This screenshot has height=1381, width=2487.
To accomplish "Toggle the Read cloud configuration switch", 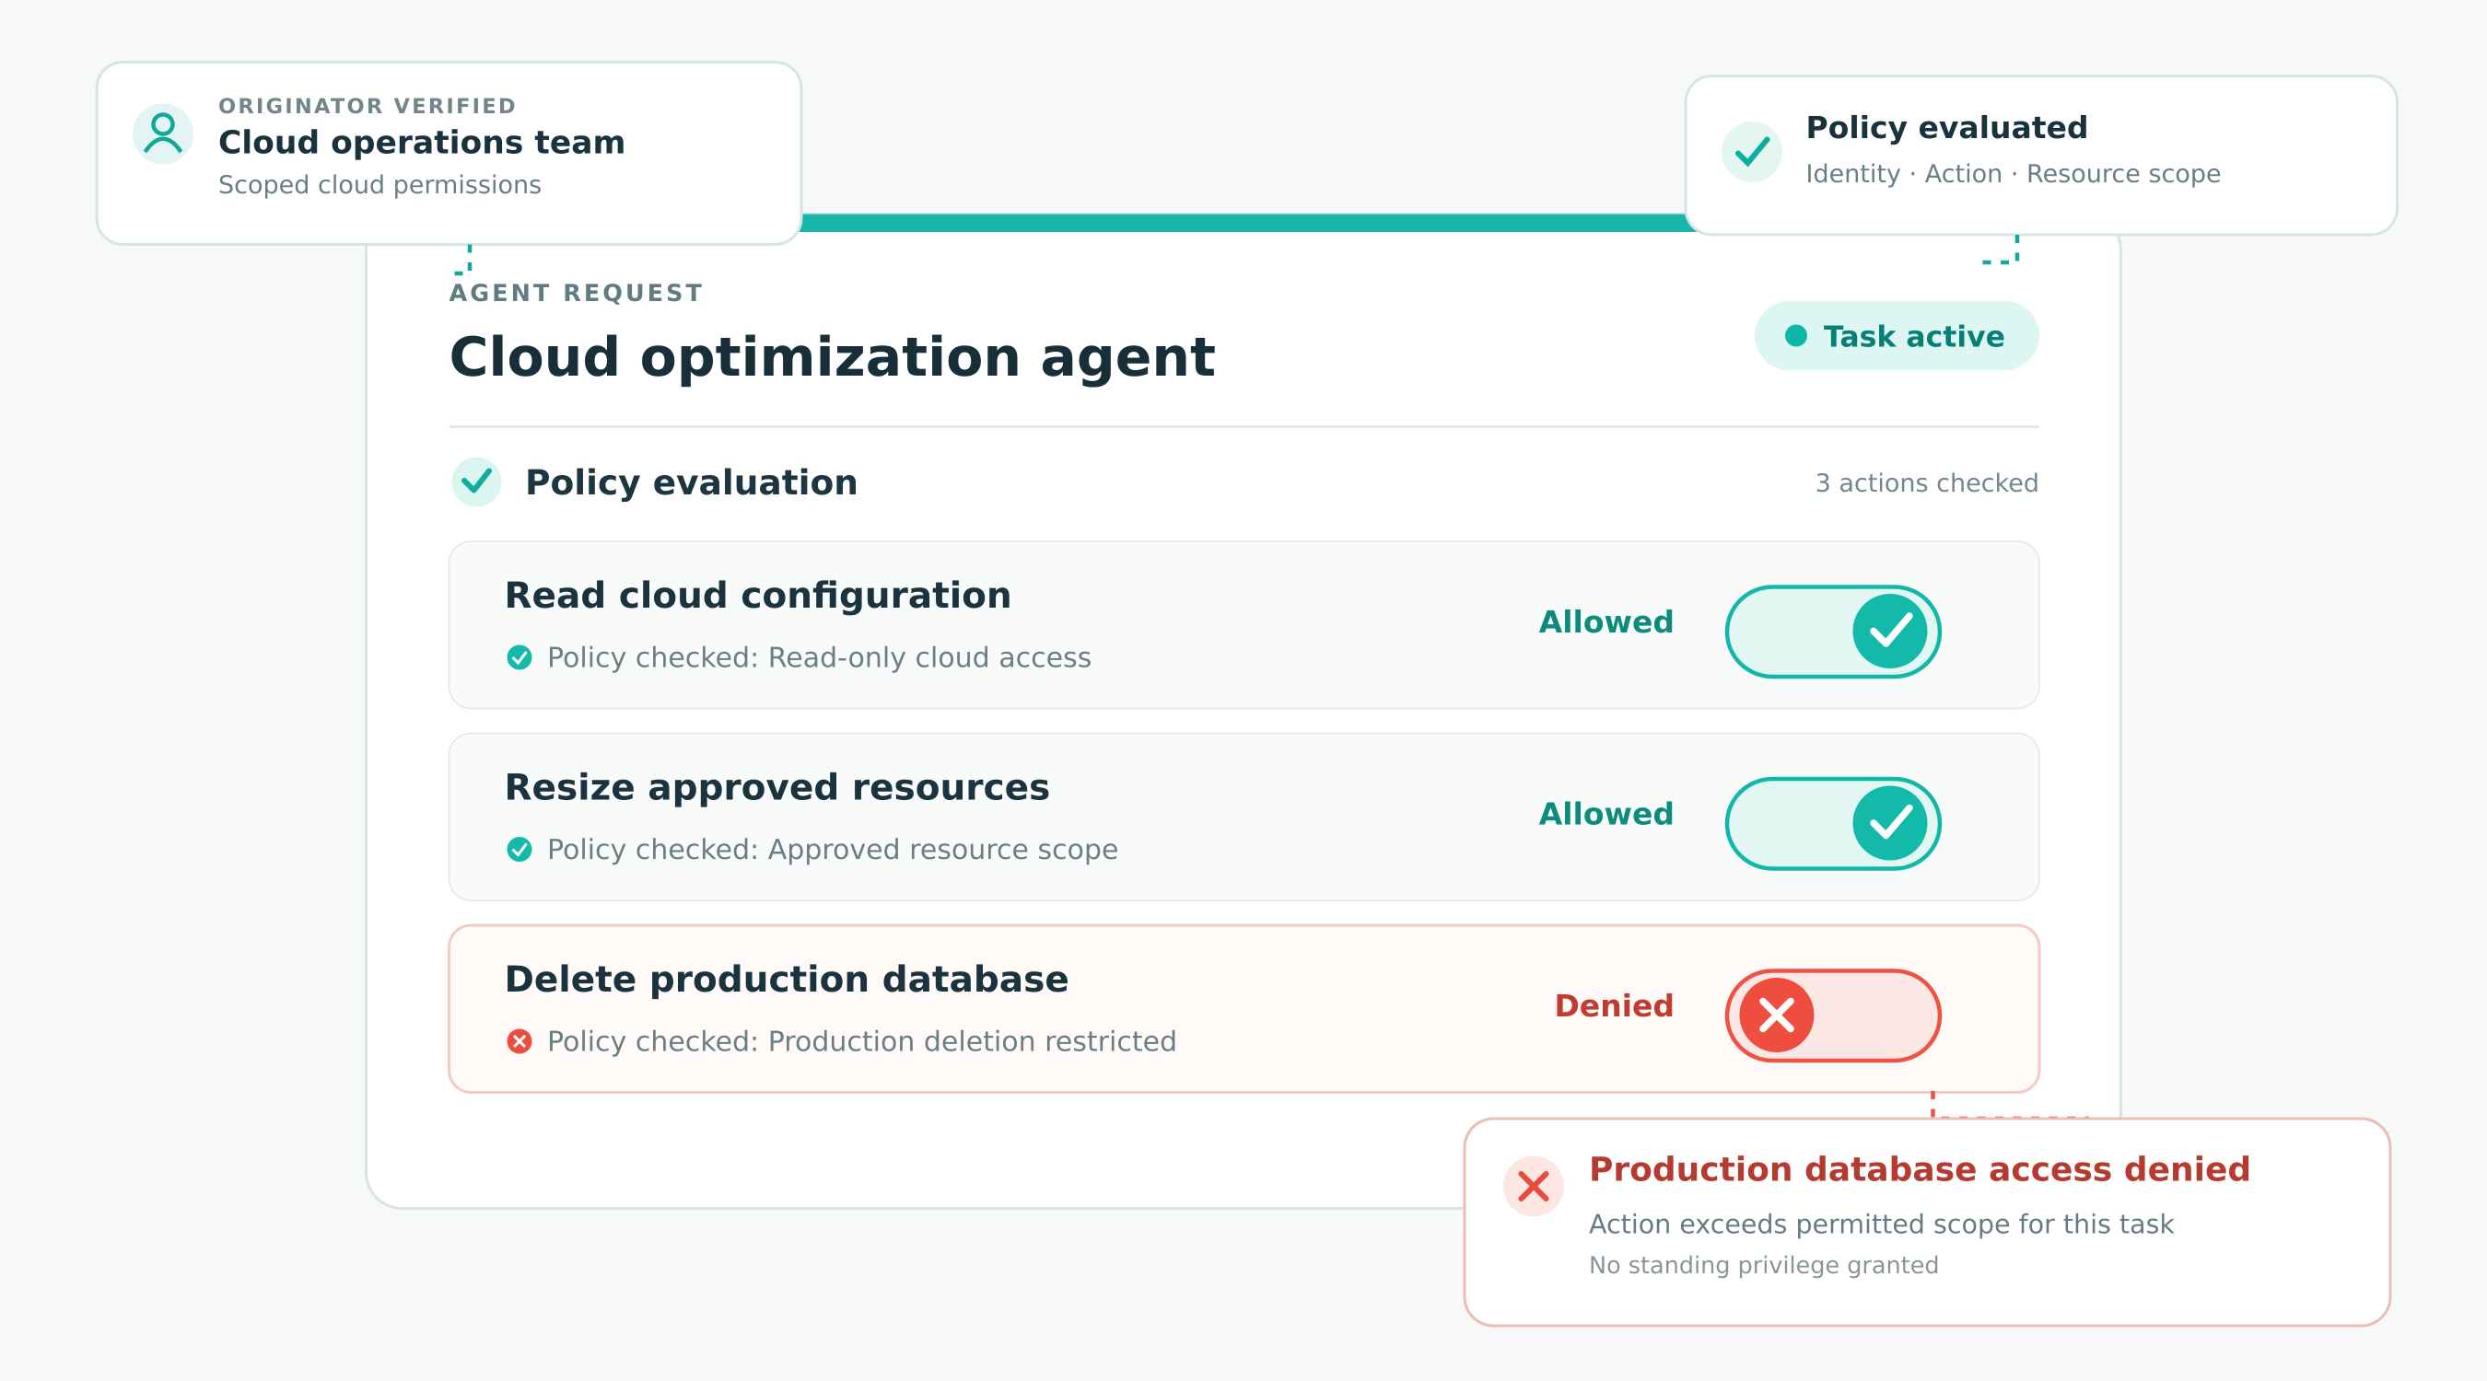I will [x=1832, y=632].
